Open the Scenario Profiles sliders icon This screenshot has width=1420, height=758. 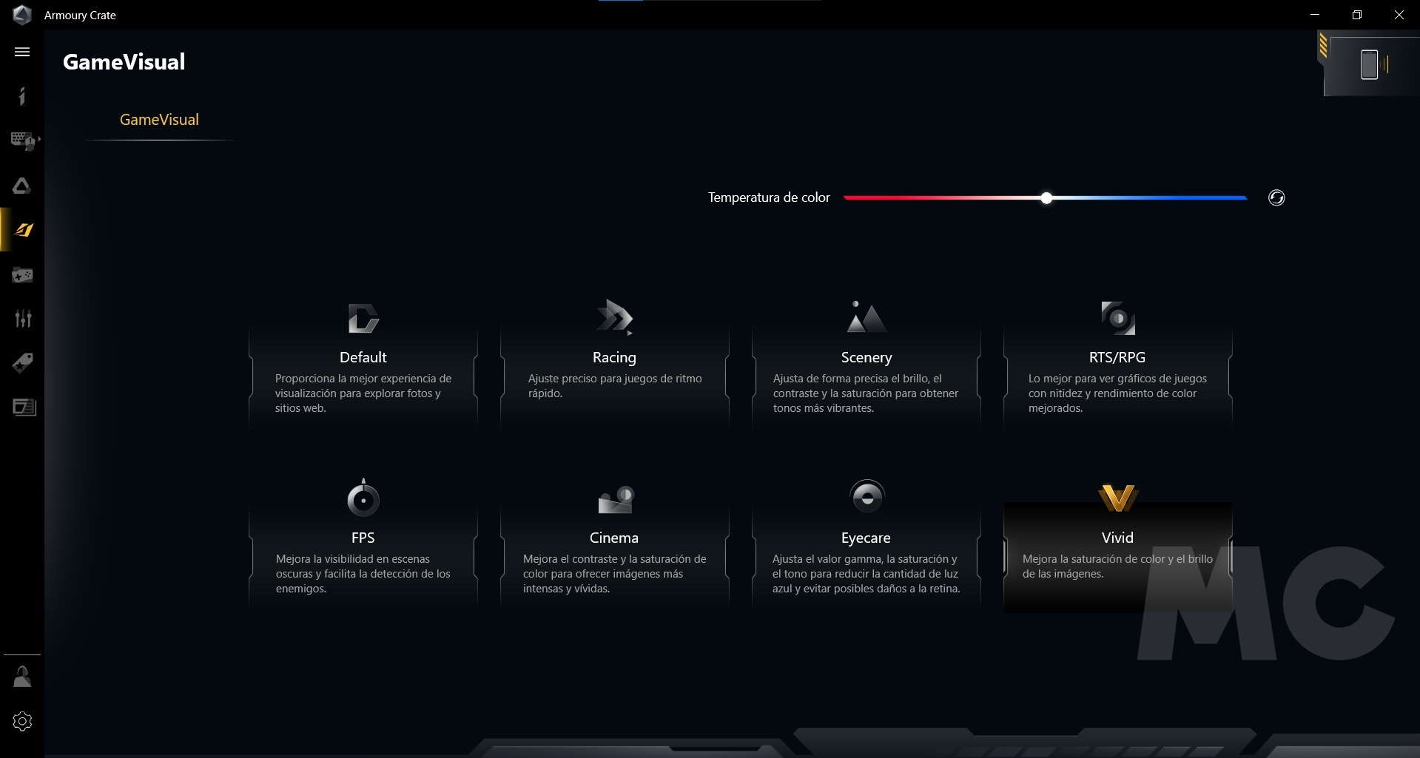click(x=22, y=319)
